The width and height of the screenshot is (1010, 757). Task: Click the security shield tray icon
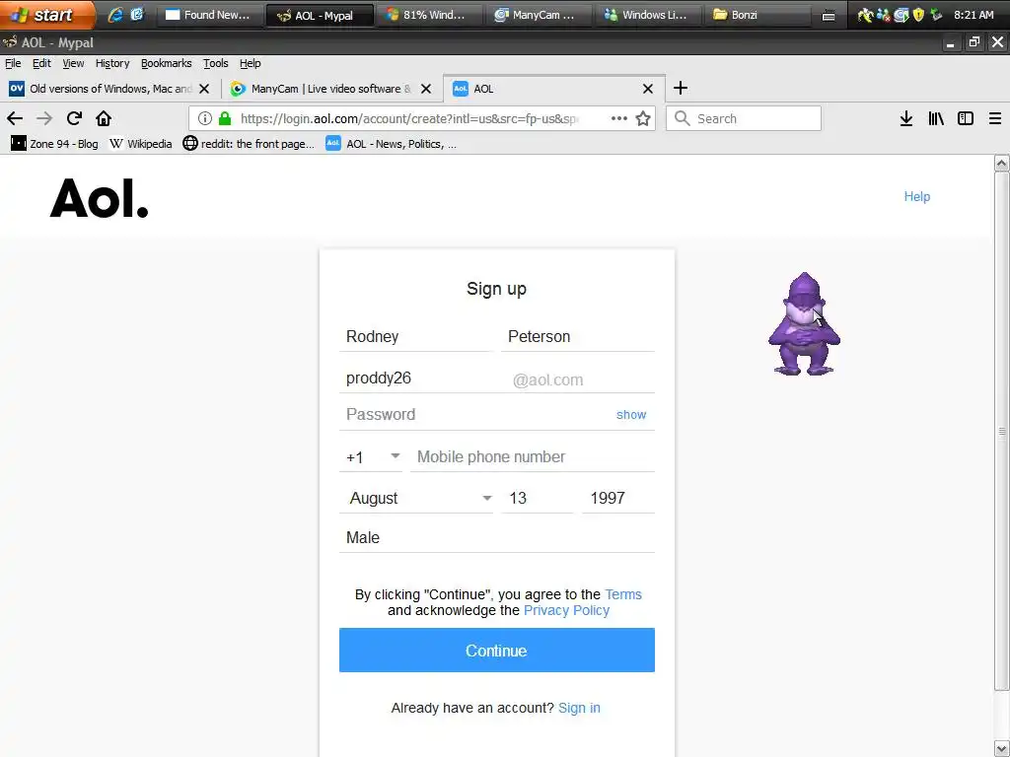[918, 14]
